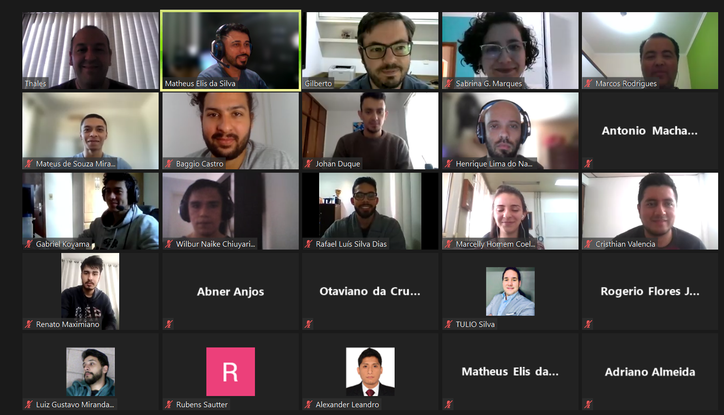
Task: Click the Gilberto name label
Action: pos(318,84)
